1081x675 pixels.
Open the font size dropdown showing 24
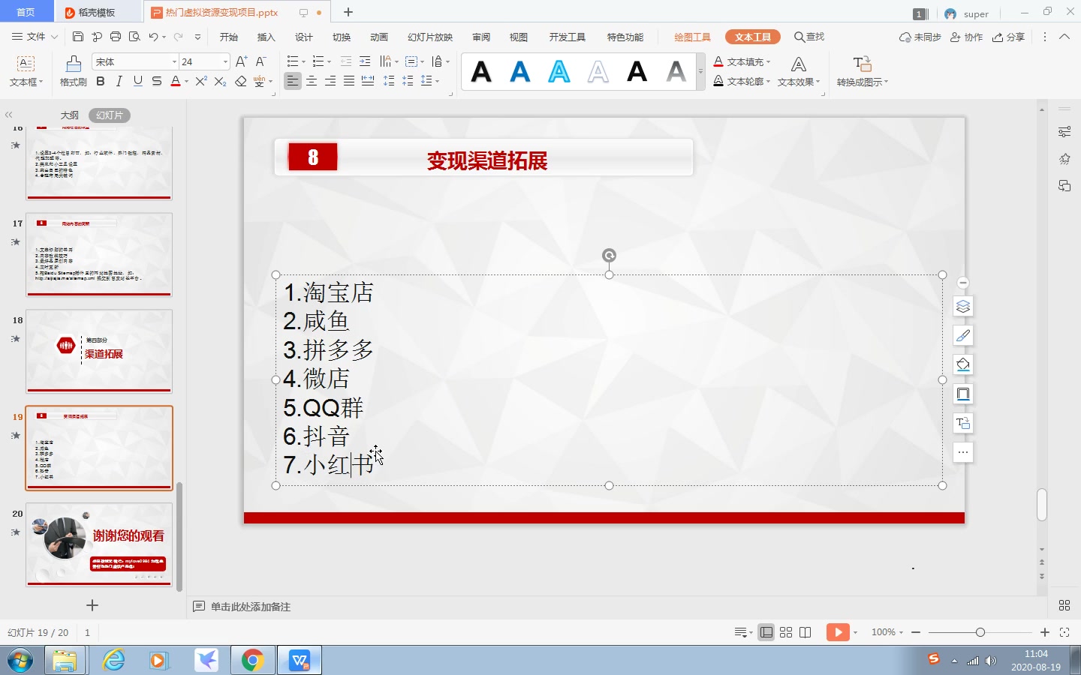225,61
